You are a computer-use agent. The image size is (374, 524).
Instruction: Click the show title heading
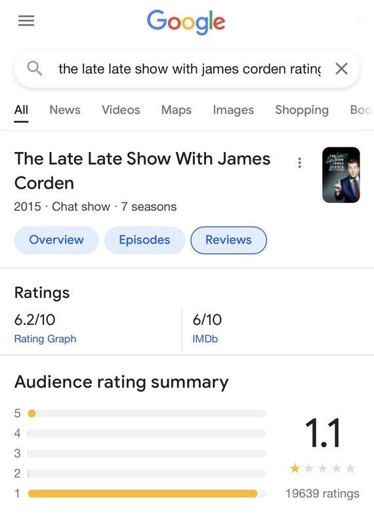142,171
